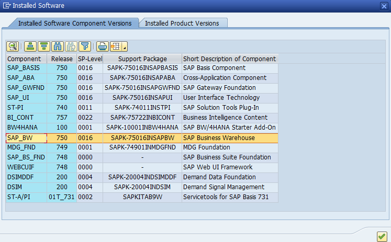Viewport: 391px width, 242px height.
Task: Click the SAP Web UI Framework description
Action: click(230, 168)
